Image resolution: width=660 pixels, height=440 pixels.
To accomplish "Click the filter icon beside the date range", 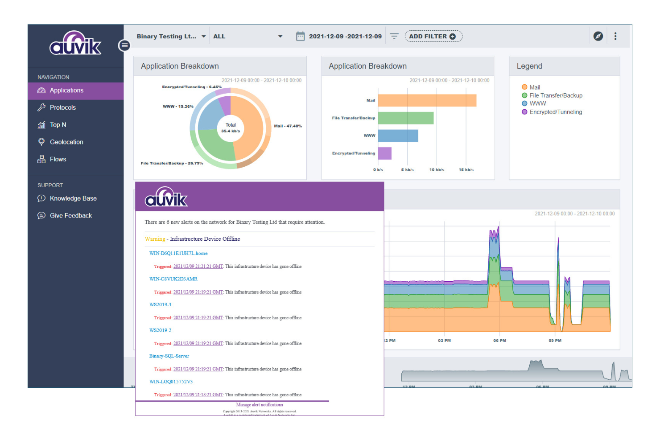I will (x=394, y=36).
